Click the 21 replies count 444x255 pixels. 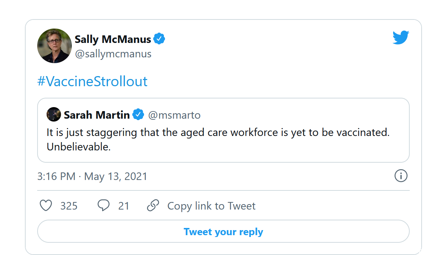point(124,206)
